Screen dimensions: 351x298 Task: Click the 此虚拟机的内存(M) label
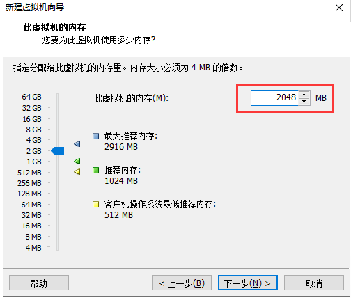pos(131,98)
